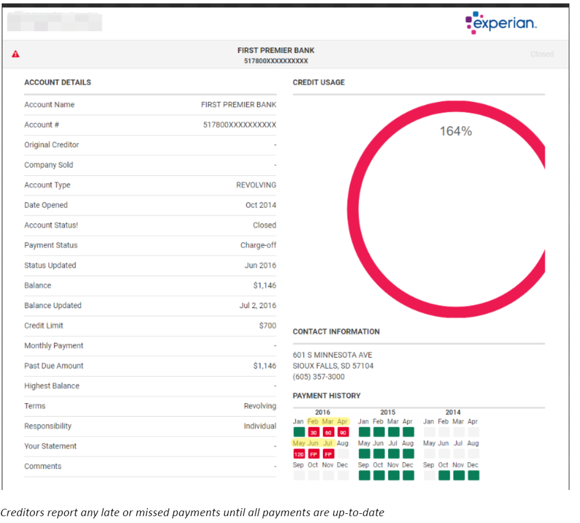This screenshot has height=523, width=580.
Task: Click the green square for Oct 2014
Action: 444,475
